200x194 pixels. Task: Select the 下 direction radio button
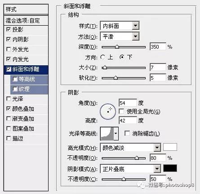click(122, 57)
